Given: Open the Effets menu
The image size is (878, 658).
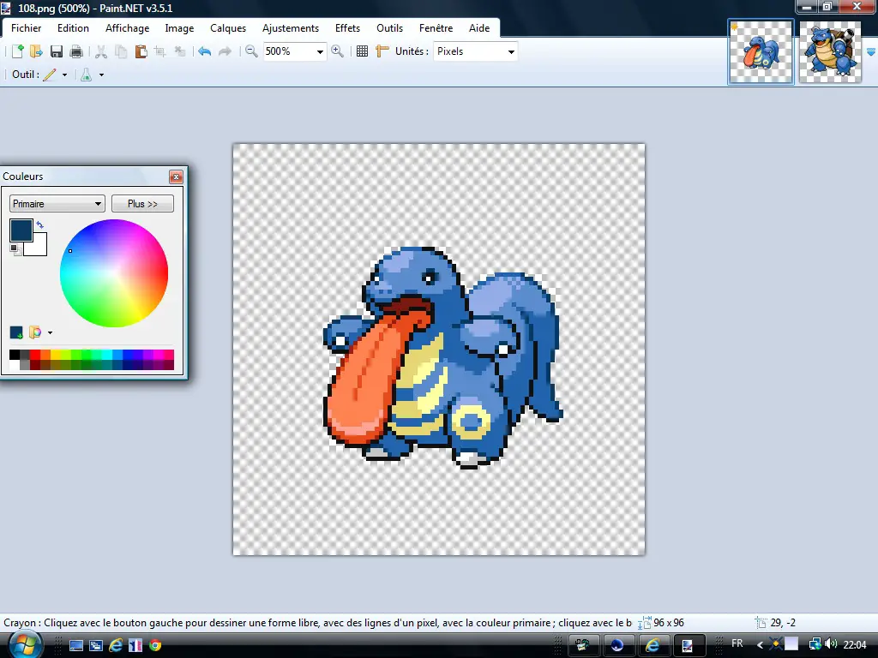Looking at the screenshot, I should click(348, 28).
